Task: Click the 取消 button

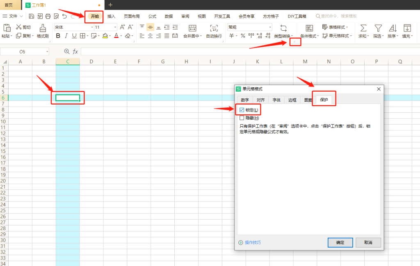Action: pos(368,243)
